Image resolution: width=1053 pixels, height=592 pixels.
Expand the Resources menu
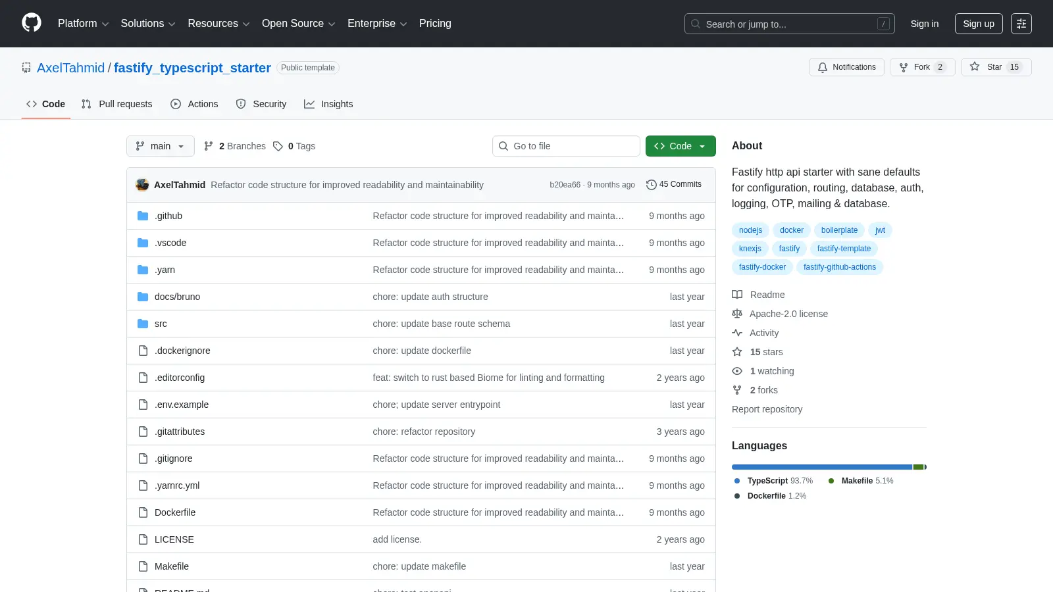pos(218,24)
